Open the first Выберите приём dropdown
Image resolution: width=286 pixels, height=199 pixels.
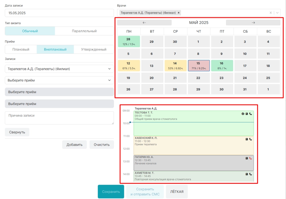click(x=59, y=80)
